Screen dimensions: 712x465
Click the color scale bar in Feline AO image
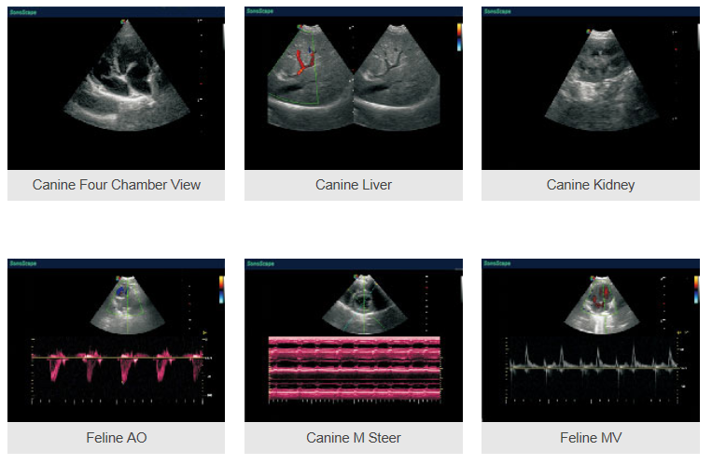221,287
